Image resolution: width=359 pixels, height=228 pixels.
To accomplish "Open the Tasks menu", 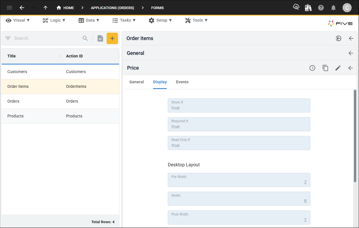I will (x=124, y=20).
